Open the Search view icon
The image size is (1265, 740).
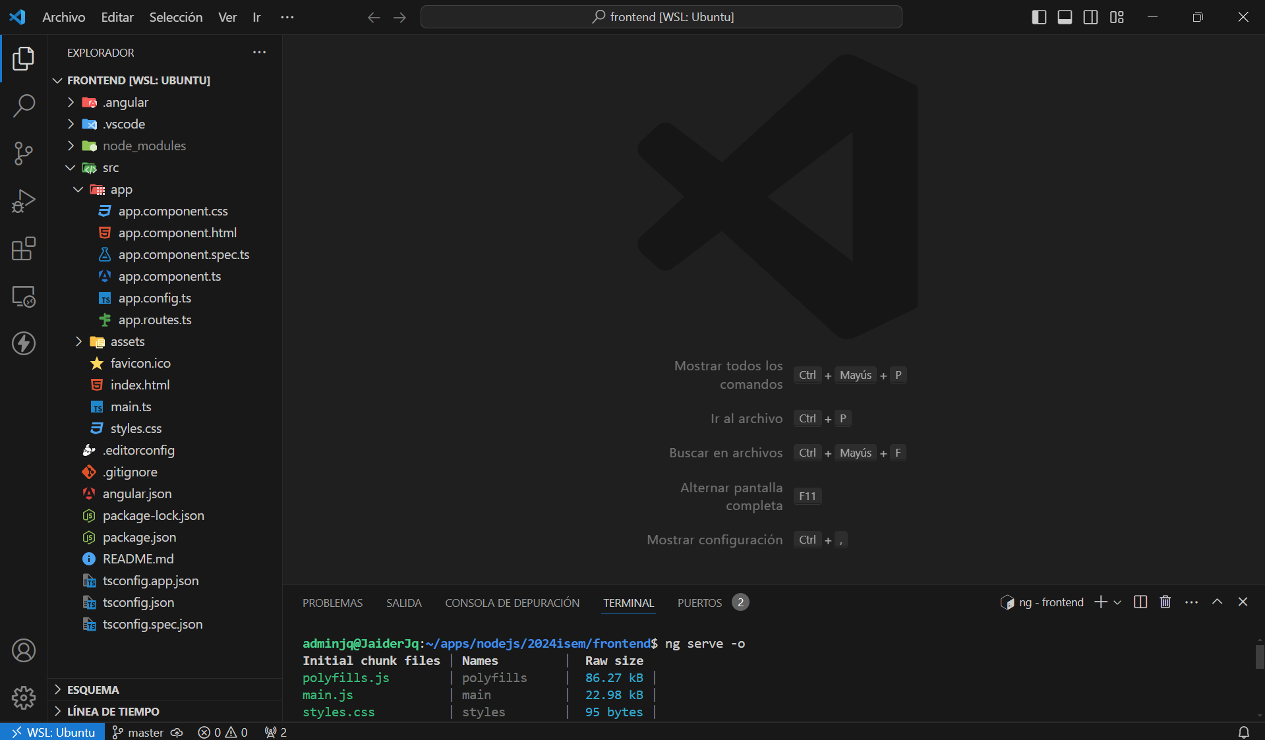24,105
